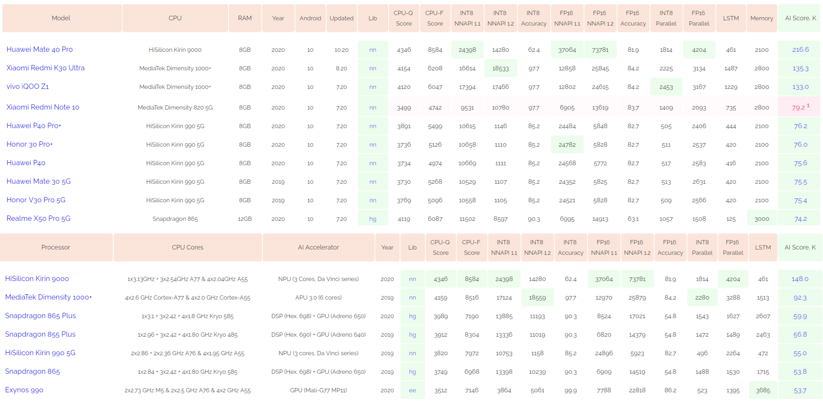Click the Cortex-A77 & Cortex-A55 cores cell
The height and width of the screenshot is (407, 823).
[188, 298]
